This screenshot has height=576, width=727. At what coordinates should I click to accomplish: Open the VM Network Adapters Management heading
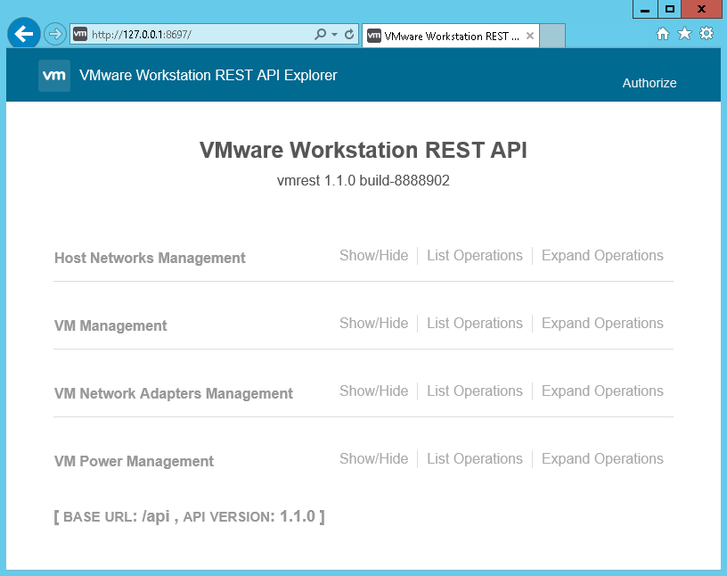(174, 393)
